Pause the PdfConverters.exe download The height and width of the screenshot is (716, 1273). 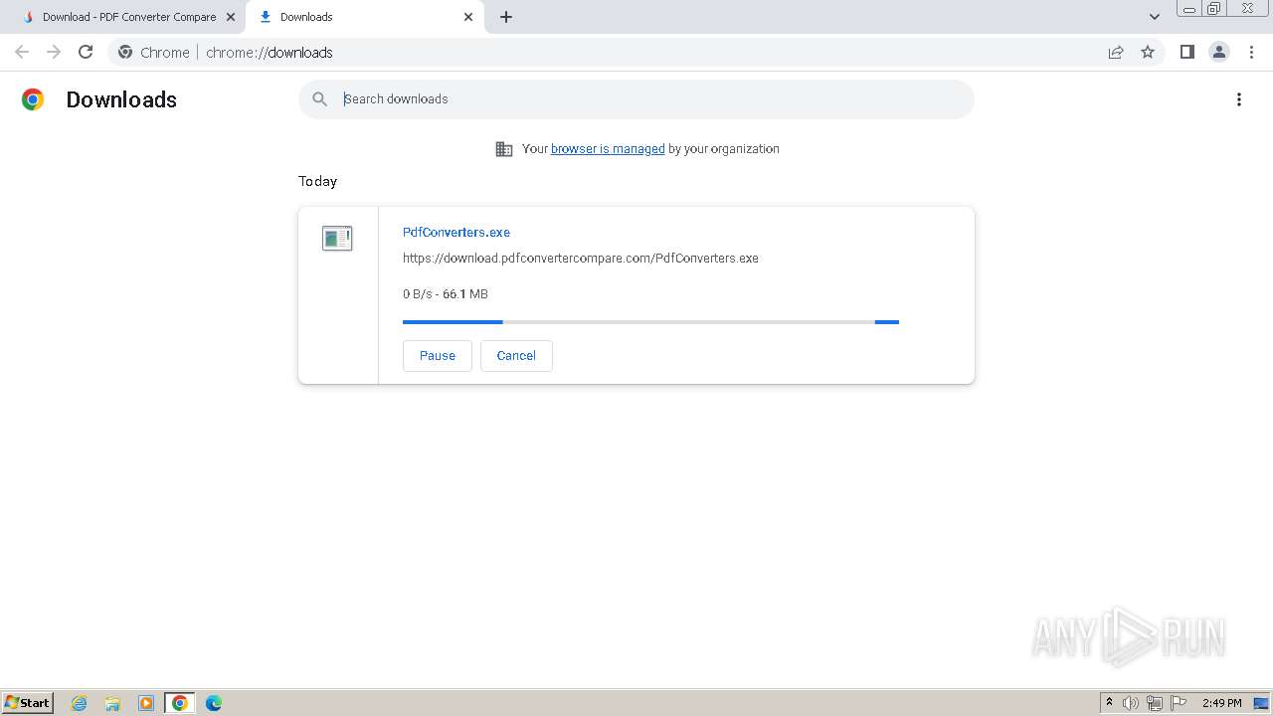coord(438,356)
